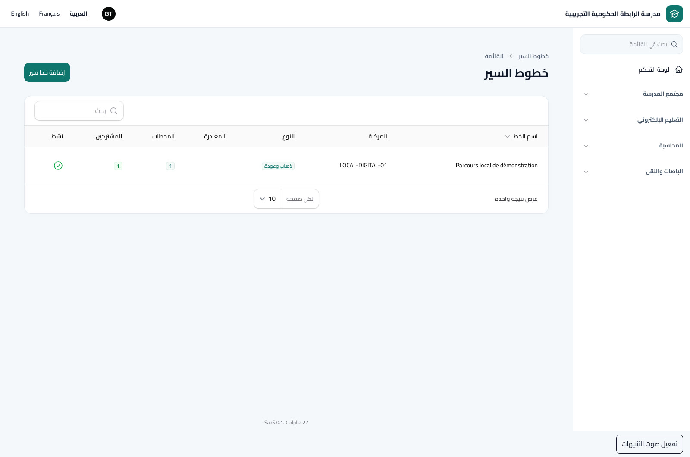Click the home icon beside لوحة التحكم

(x=679, y=69)
